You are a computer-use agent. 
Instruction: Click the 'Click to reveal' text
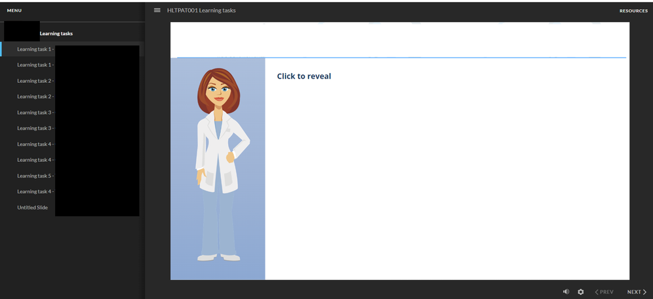304,76
